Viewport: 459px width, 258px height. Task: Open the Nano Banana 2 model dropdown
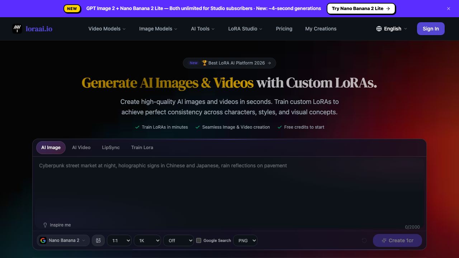[x=63, y=240]
